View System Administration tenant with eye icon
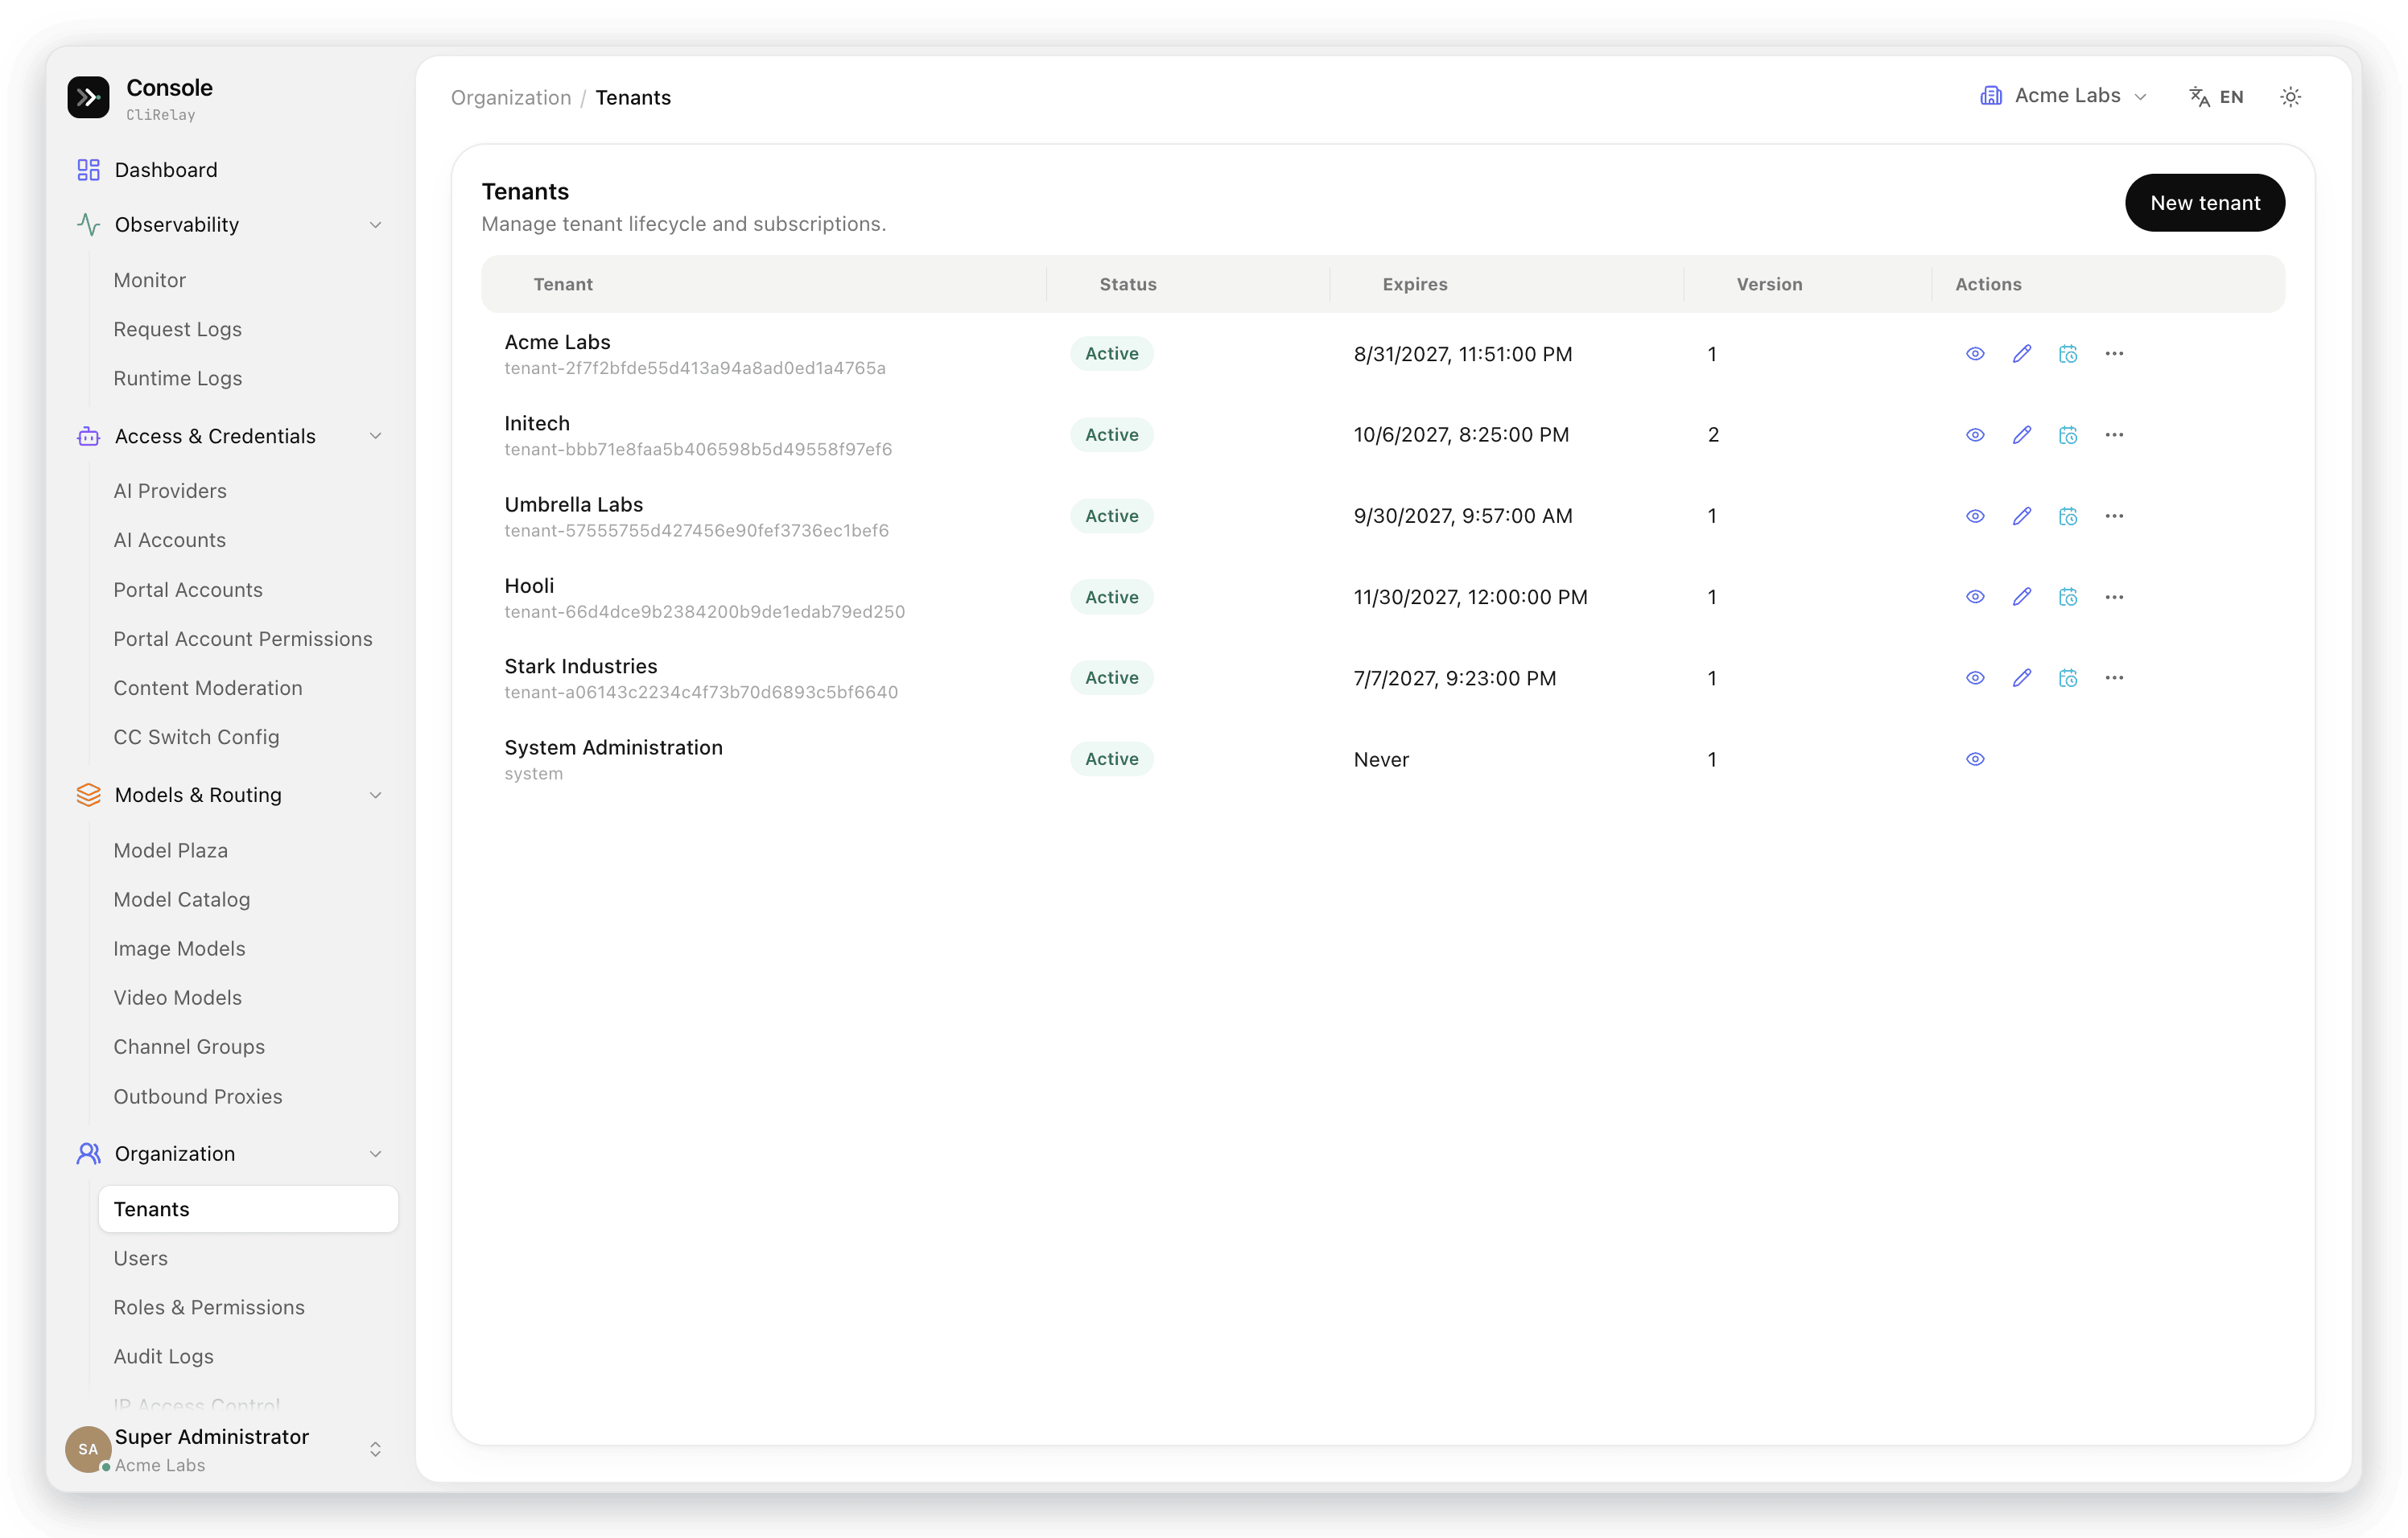Image resolution: width=2408 pixels, height=1538 pixels. [1975, 759]
